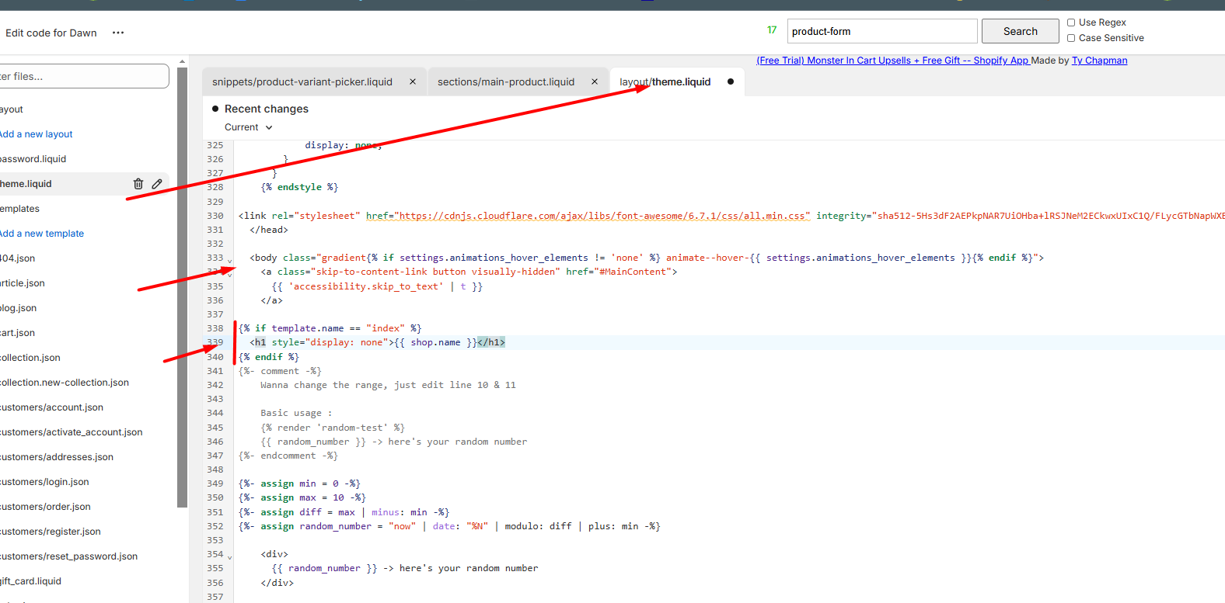1225x603 pixels.
Task: Open article.json template file
Action: tap(23, 283)
